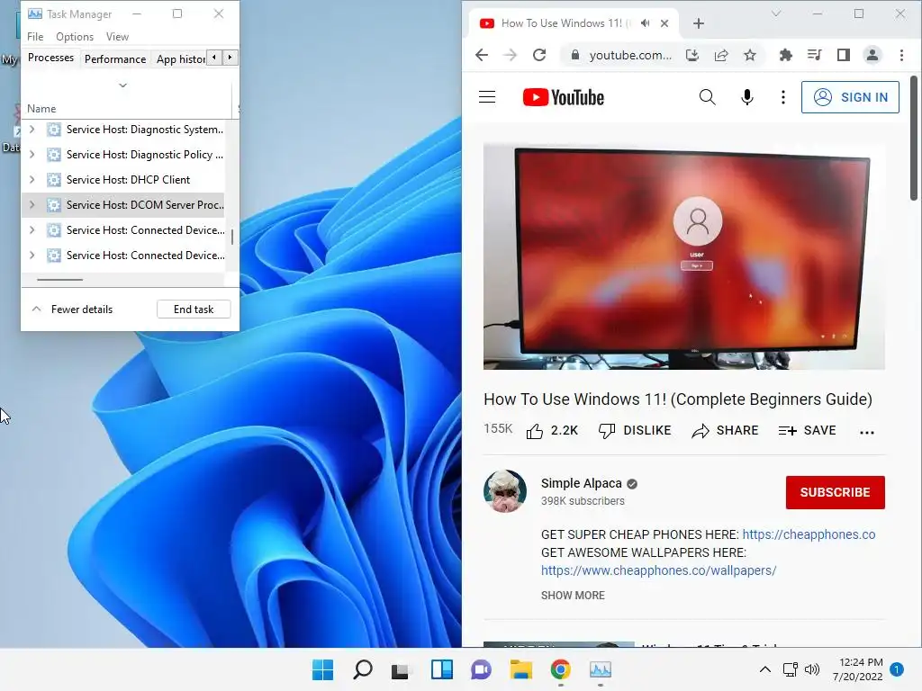The height and width of the screenshot is (691, 922).
Task: Reload the YouTube page
Action: coord(539,55)
